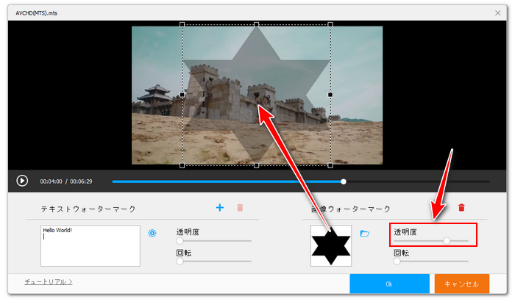Viewport: 515px width, 299px height.
Task: Click the 00:04:00 / 00:06:29 time display
Action: tap(66, 181)
